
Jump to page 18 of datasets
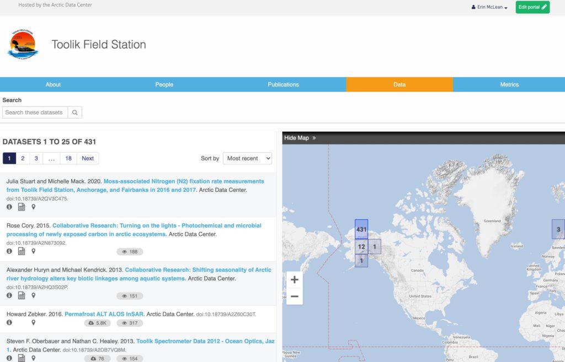[x=68, y=158]
